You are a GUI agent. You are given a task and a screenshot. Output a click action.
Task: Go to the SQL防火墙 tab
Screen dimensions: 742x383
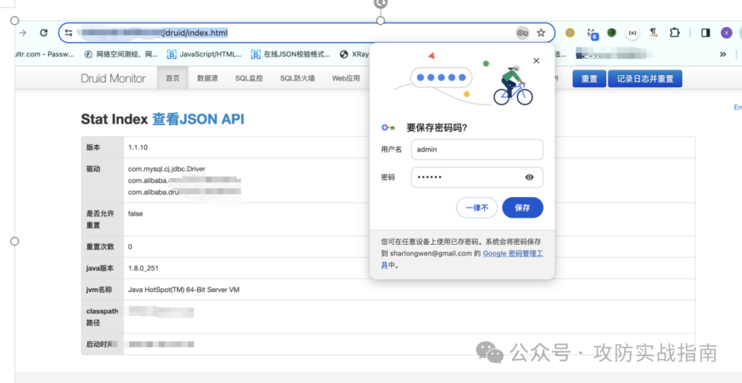pyautogui.click(x=297, y=78)
